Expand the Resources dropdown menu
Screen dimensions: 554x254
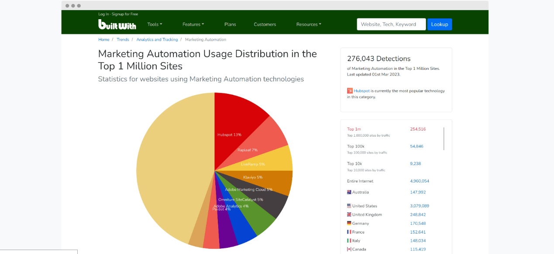point(309,24)
